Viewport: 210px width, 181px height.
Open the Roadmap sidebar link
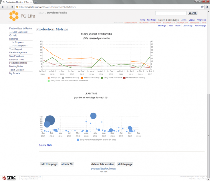[x=14, y=39]
